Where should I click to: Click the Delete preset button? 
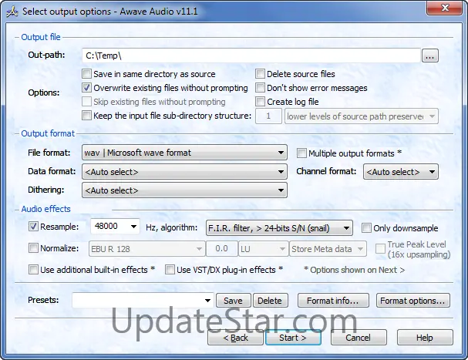271,301
